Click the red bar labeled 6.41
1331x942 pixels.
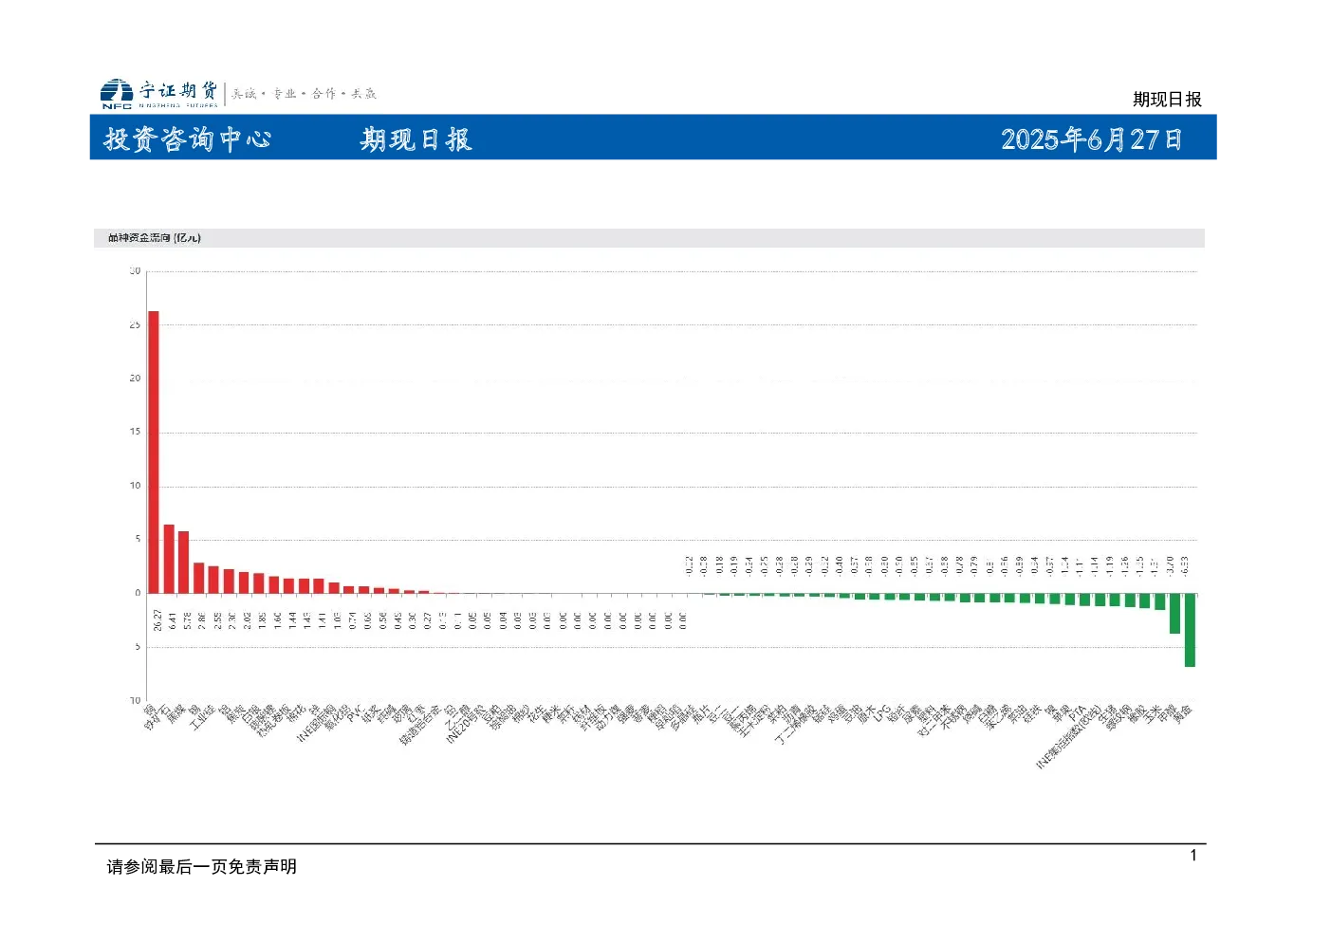click(169, 559)
